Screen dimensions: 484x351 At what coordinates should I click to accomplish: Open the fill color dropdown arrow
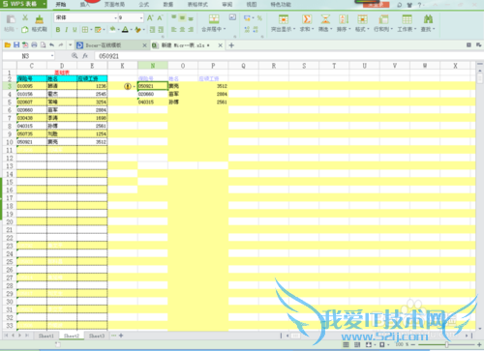click(x=119, y=30)
